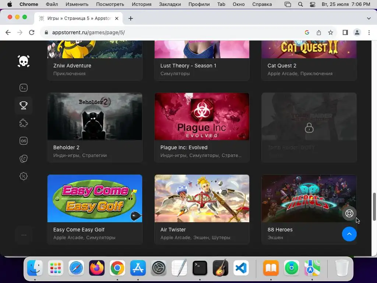
Task: Click the Plague Inc Evolved cover image
Action: 202,116
